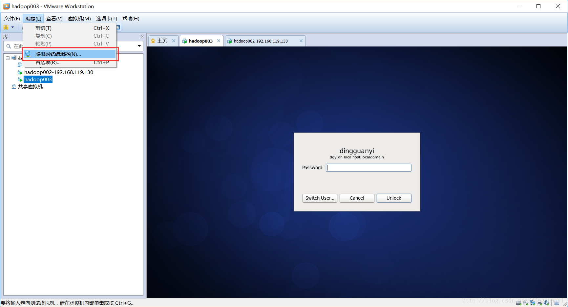
Task: Click the Cancel button in login dialog
Action: [357, 198]
